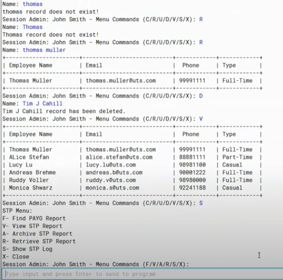Select the 'F- Find PAYG Report' menu option
This screenshot has width=283, height=280.
click(32, 218)
